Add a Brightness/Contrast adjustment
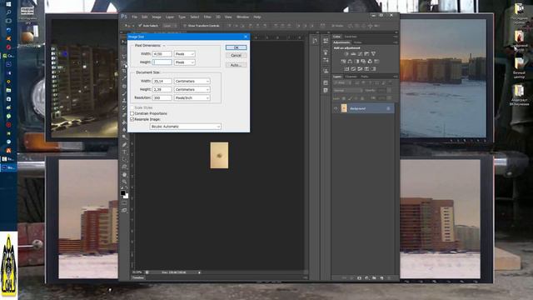 tap(346, 54)
